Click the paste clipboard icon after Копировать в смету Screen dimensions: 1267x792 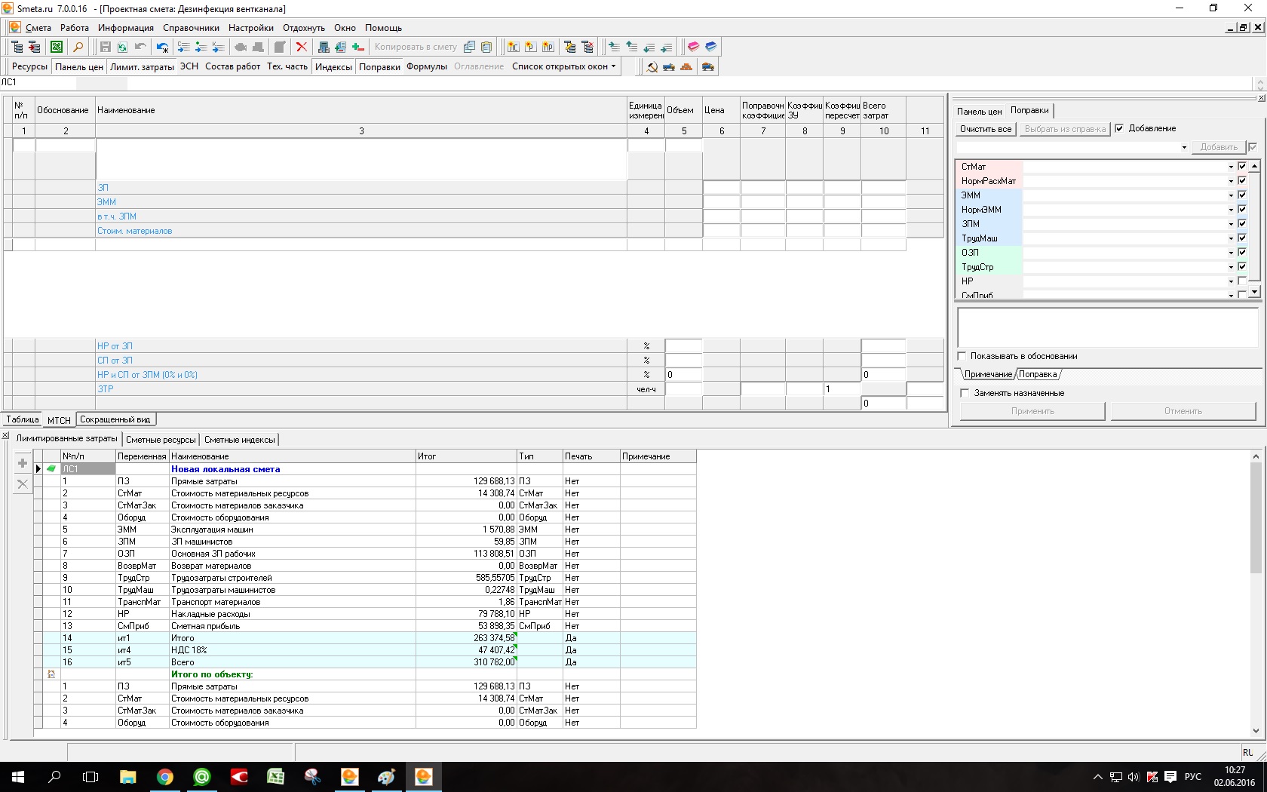[486, 47]
